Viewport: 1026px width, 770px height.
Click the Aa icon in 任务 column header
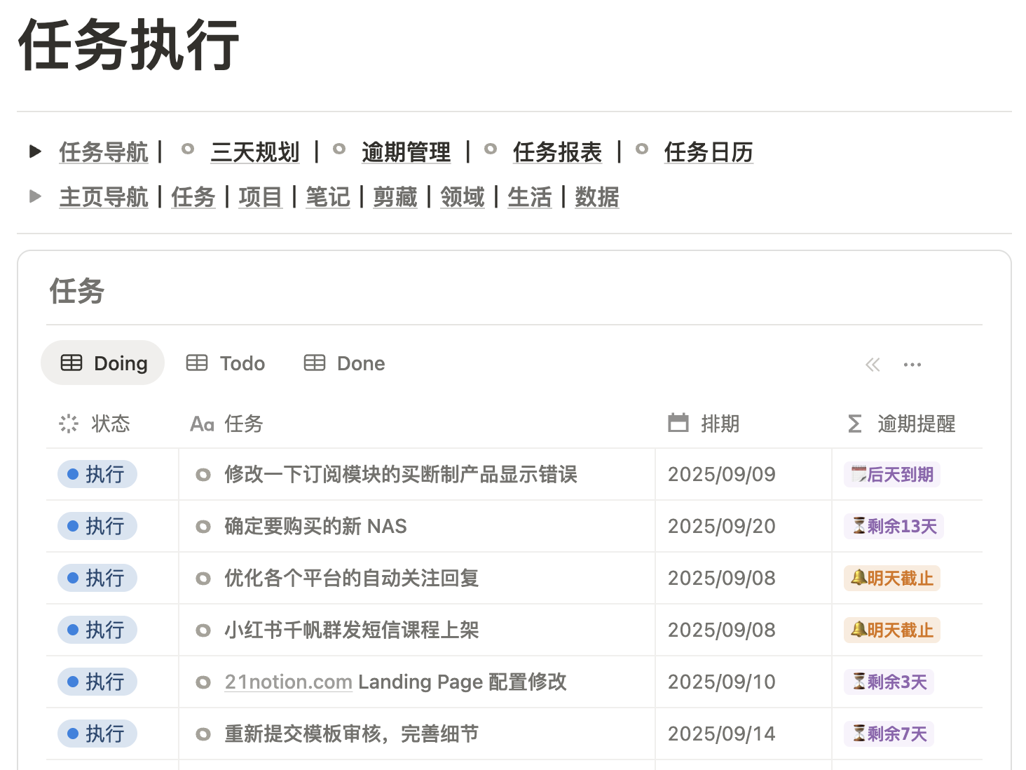coord(202,424)
